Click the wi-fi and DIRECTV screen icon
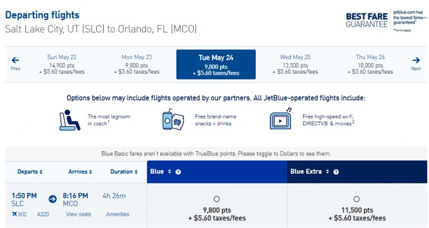The image size is (429, 228). [281, 120]
